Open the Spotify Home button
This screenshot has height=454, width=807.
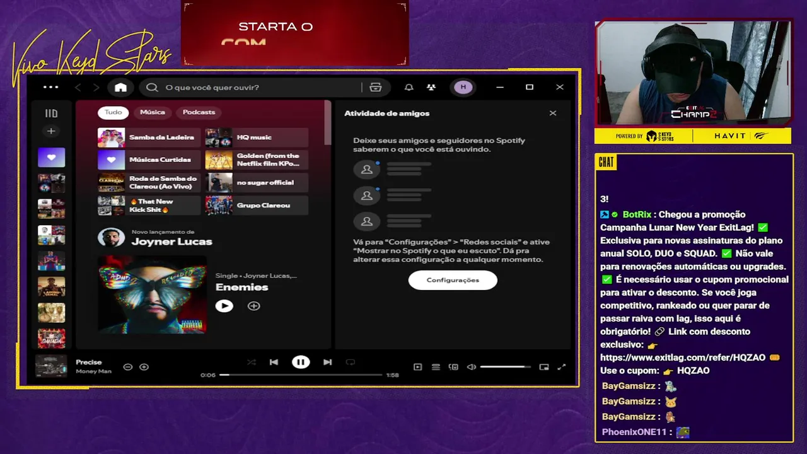(x=120, y=87)
